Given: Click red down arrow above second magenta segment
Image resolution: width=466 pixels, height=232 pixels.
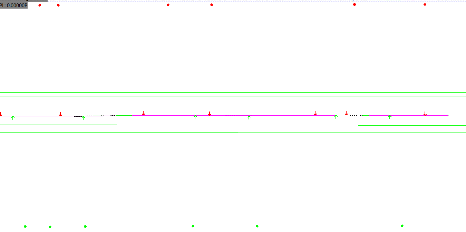Looking at the screenshot, I should click(x=346, y=113).
